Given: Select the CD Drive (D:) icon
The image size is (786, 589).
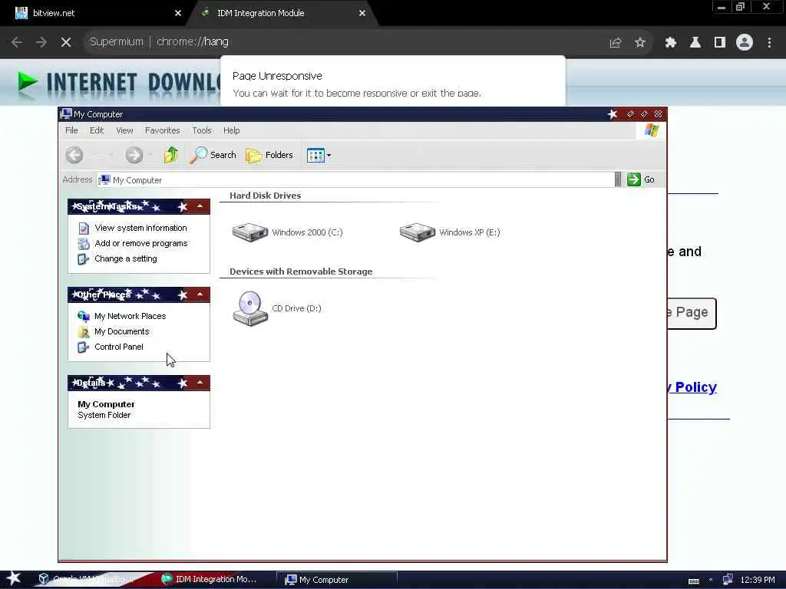Looking at the screenshot, I should 276,308.
